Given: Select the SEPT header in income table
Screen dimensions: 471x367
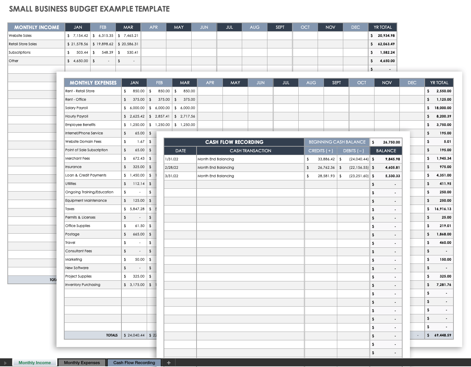Looking at the screenshot, I should (x=280, y=27).
